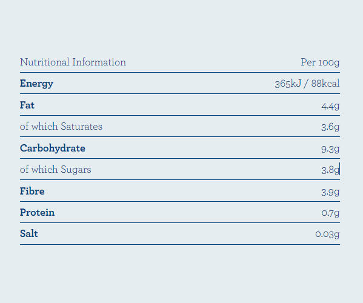Viewport: 363px width, 303px height.
Task: Select the Per 100g column header
Action: pyautogui.click(x=320, y=62)
